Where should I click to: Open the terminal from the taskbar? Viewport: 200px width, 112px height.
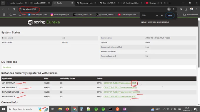[110, 109]
